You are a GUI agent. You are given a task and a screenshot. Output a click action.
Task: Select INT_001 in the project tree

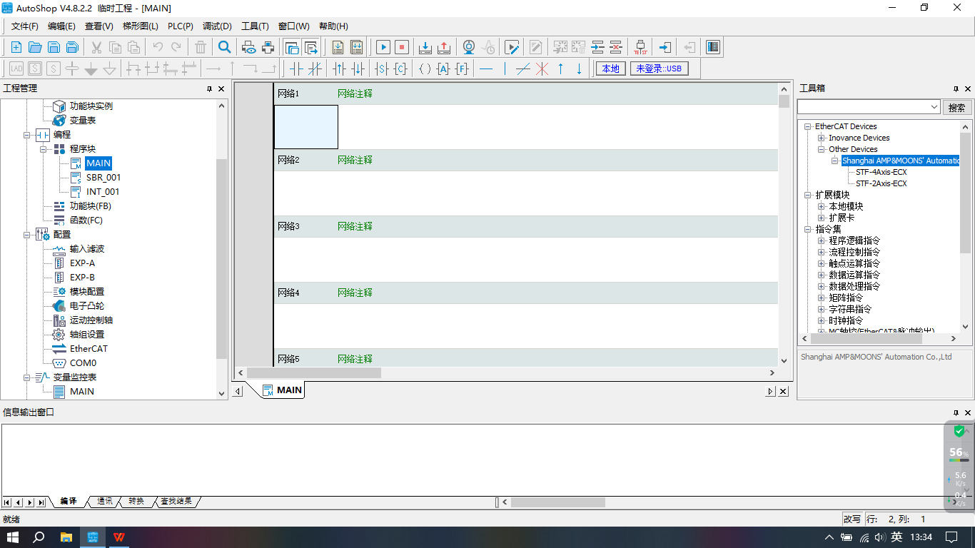[103, 192]
